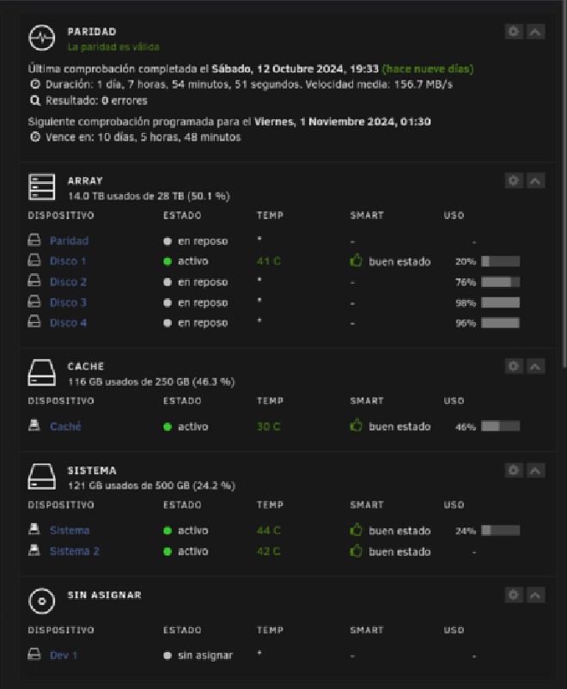Image resolution: width=567 pixels, height=689 pixels.
Task: Open Sin Asignar settings gear icon
Action: (x=514, y=595)
